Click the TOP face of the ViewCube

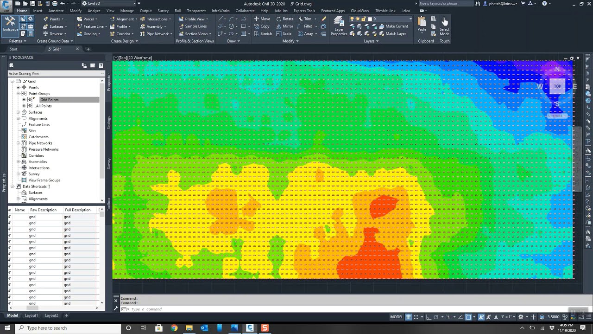click(x=557, y=86)
